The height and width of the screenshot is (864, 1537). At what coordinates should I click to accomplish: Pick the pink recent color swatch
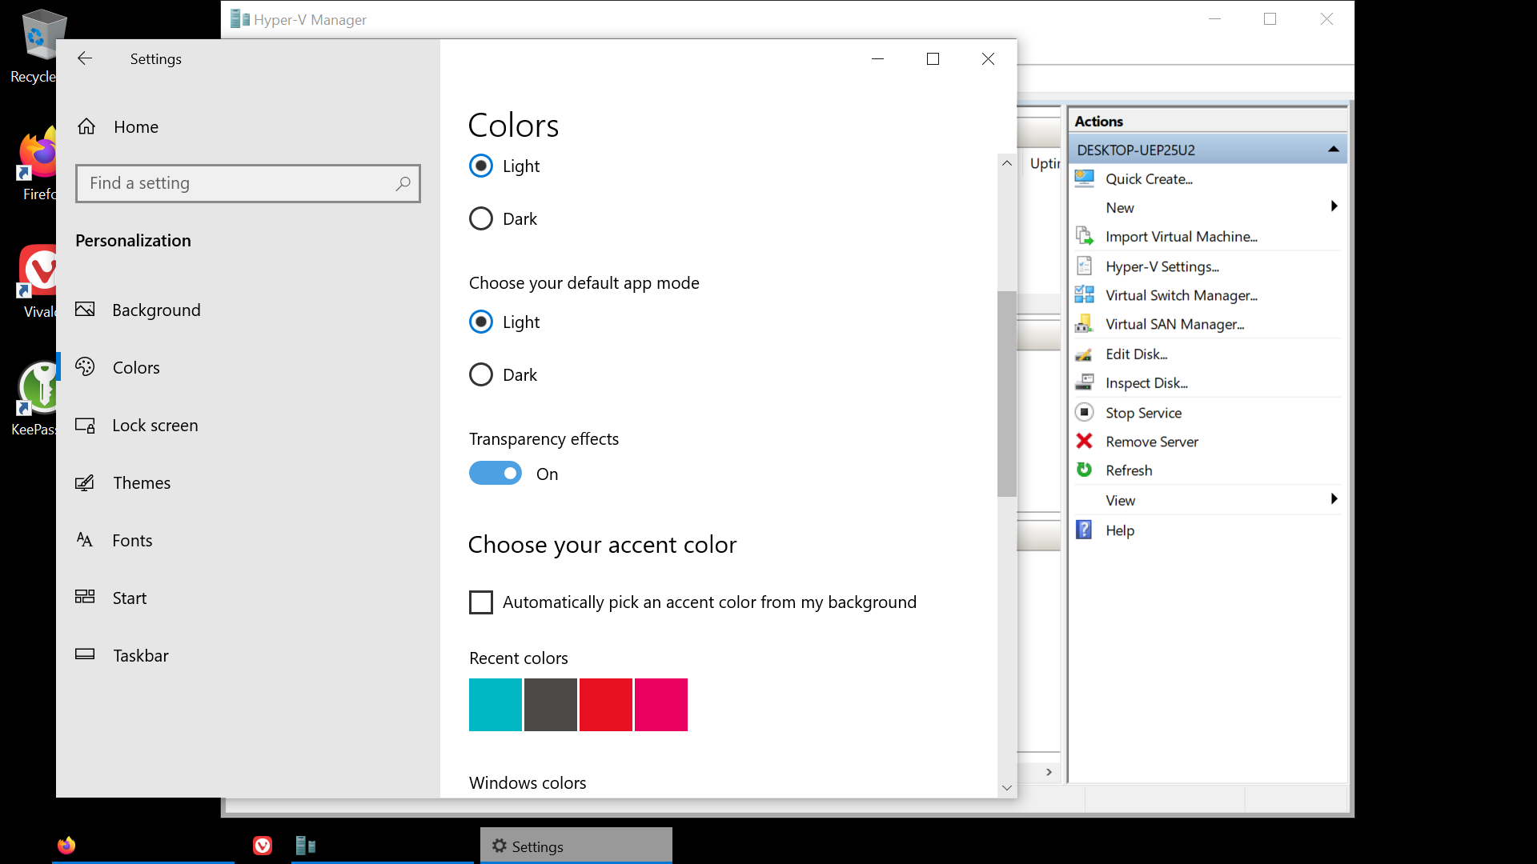661,705
